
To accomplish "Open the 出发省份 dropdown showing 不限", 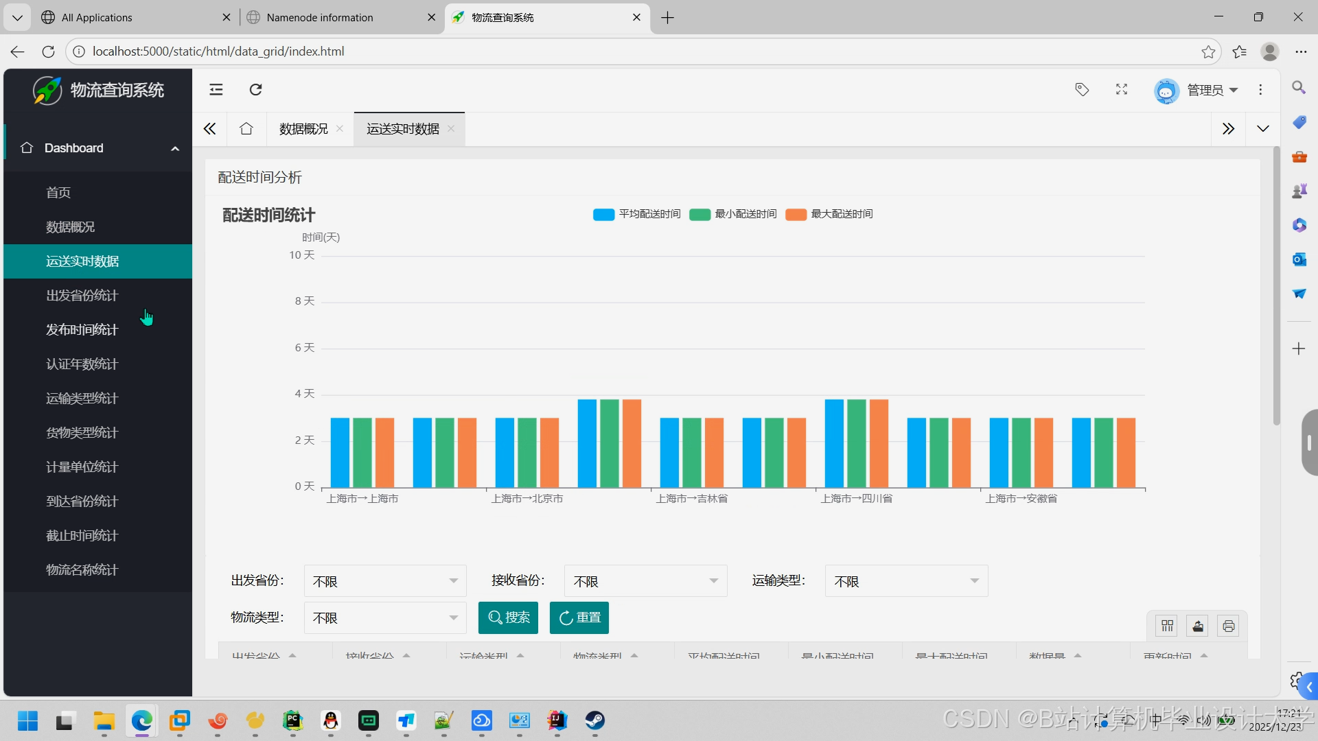I will [384, 580].
